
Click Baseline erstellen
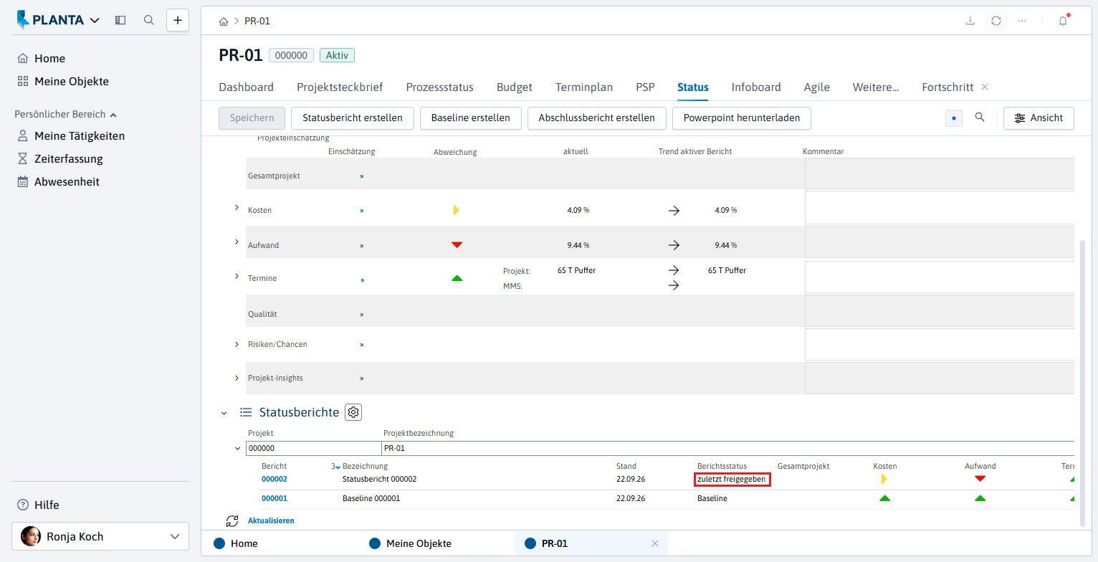pyautogui.click(x=471, y=118)
